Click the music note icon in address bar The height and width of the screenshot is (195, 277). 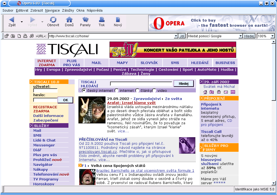pyautogui.click(x=31, y=36)
